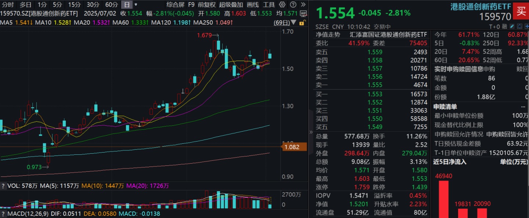This screenshot has width=529, height=218.
Task: Click the WP icon beside average price
Action: click(x=303, y=13)
